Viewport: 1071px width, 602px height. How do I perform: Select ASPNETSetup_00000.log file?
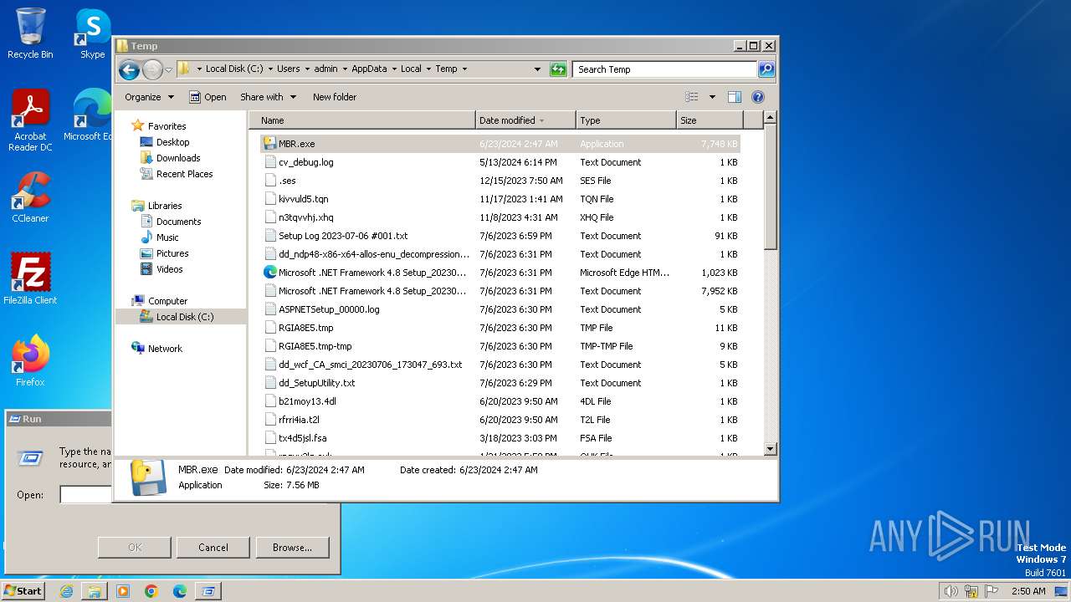(500, 309)
